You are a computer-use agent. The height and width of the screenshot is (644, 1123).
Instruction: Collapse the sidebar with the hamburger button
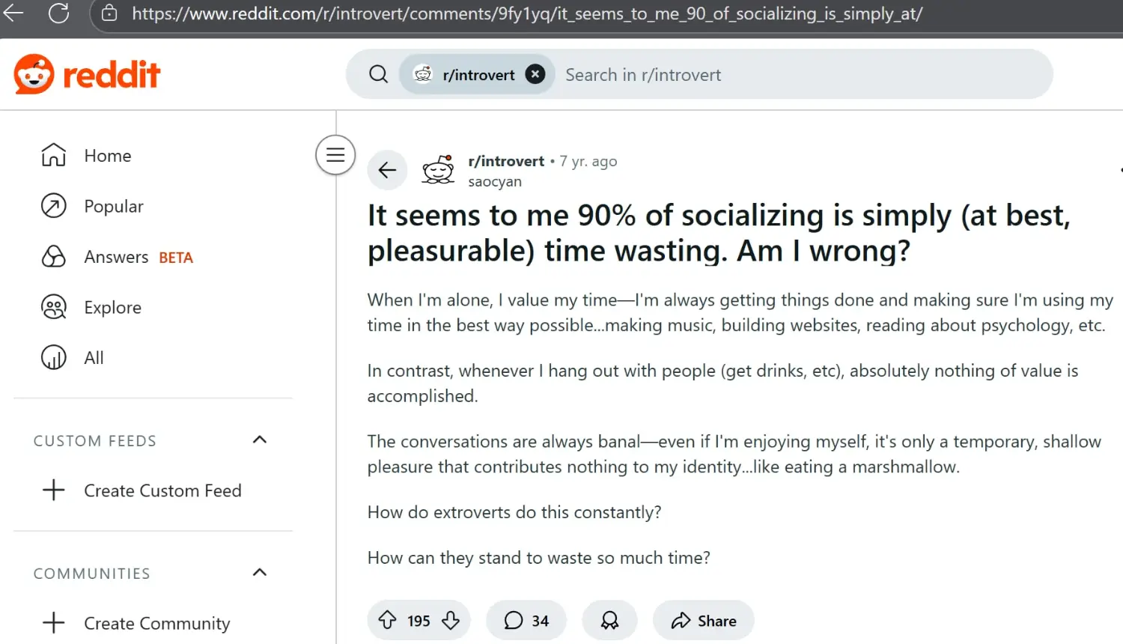point(335,155)
